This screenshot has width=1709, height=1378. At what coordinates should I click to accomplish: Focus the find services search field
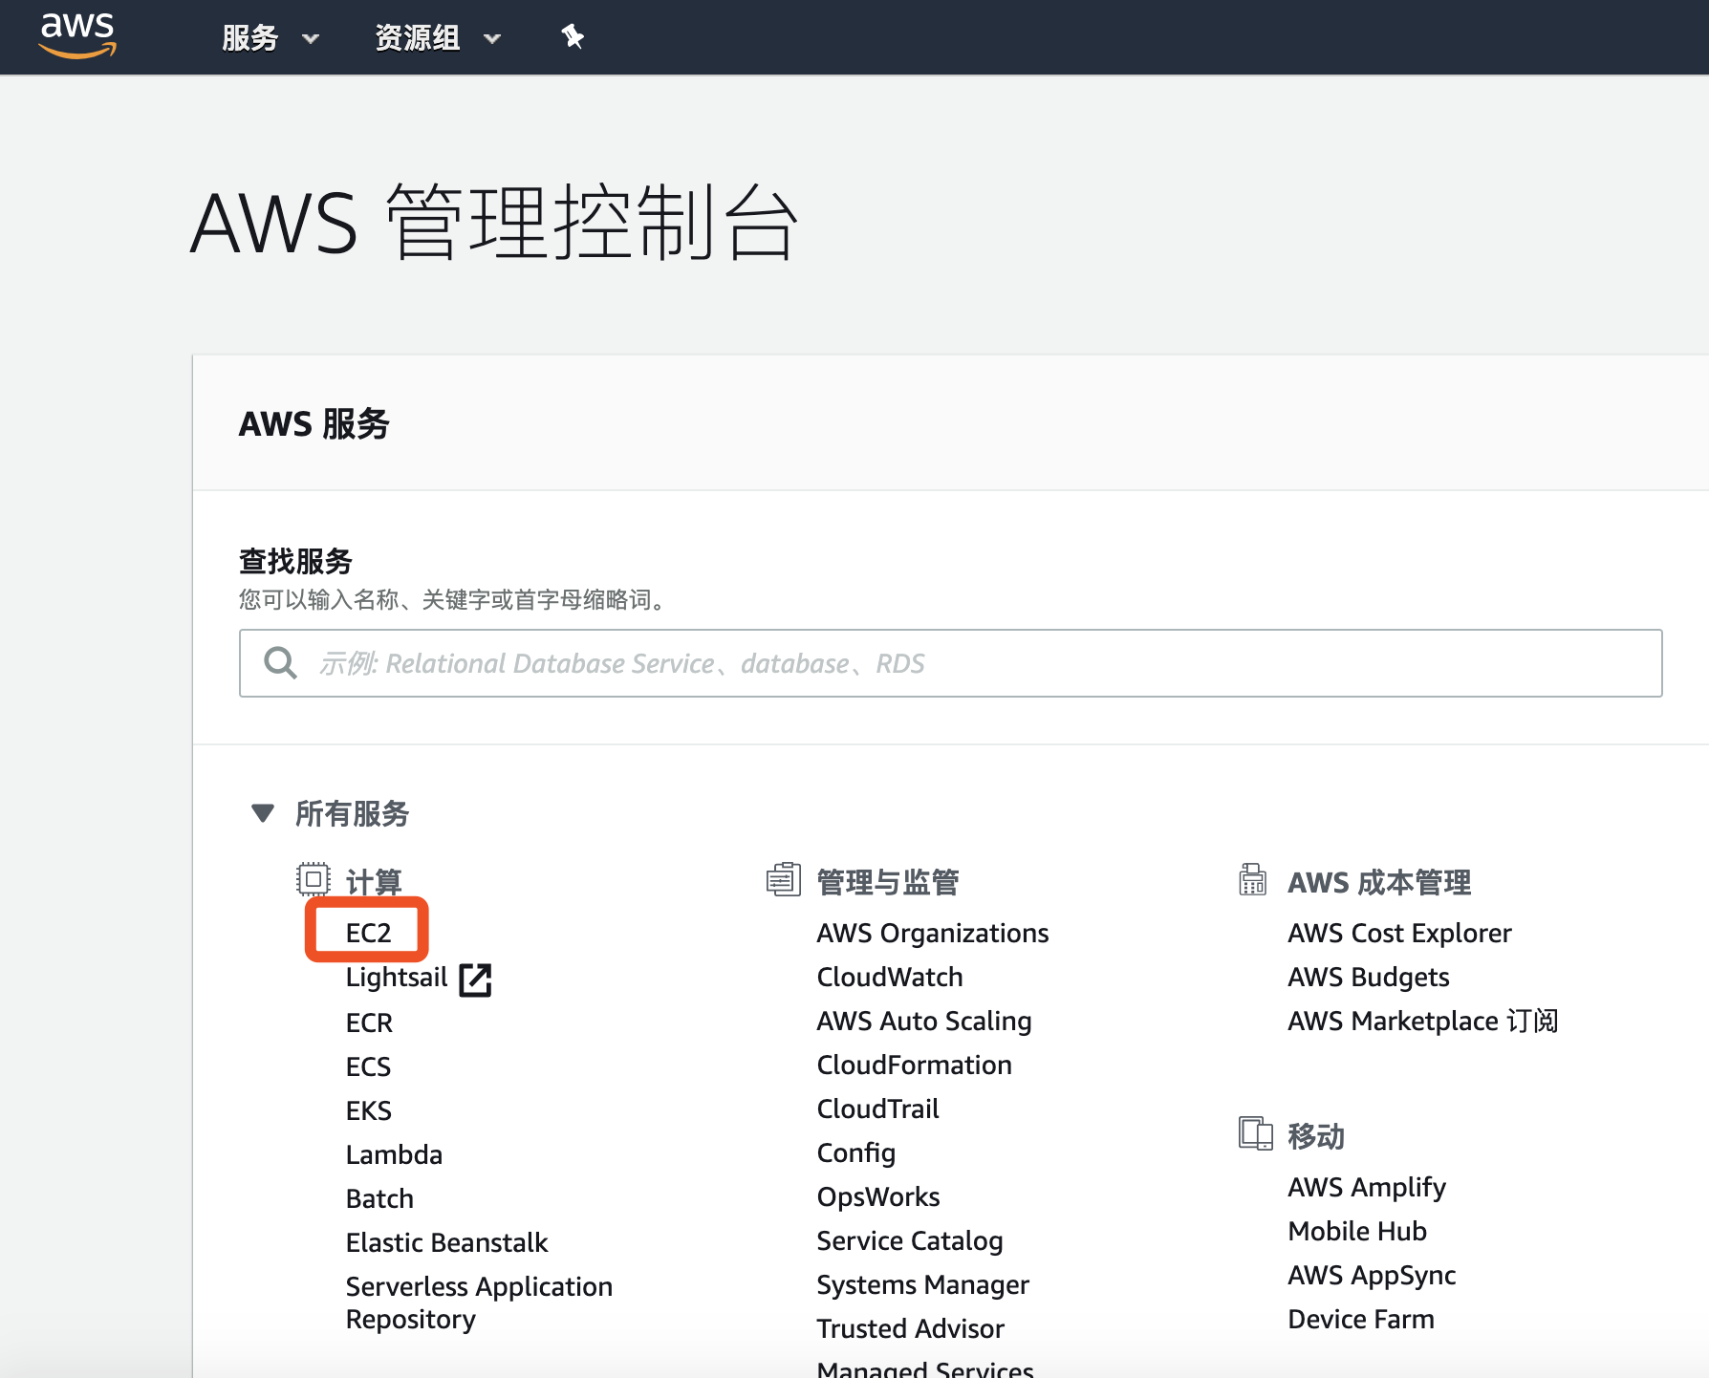click(x=950, y=663)
